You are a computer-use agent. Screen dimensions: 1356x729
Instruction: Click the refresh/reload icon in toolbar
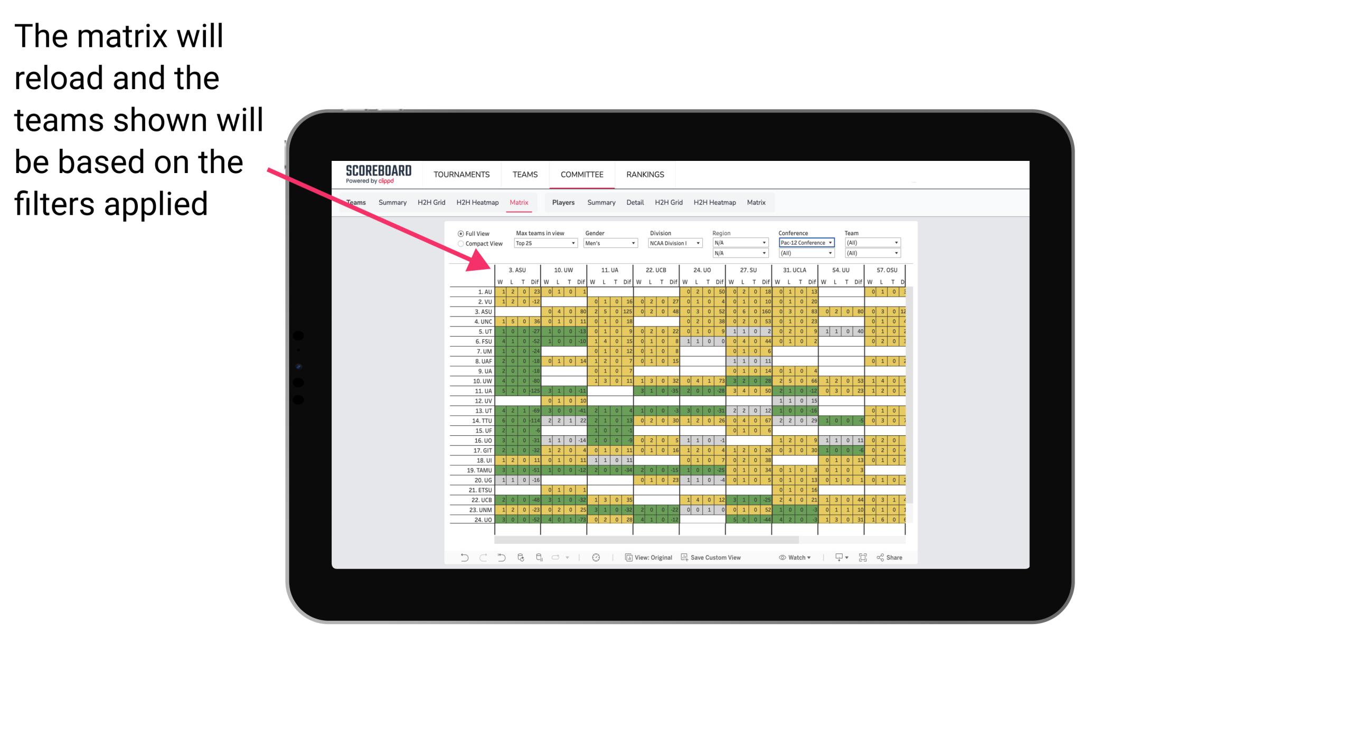click(x=520, y=559)
